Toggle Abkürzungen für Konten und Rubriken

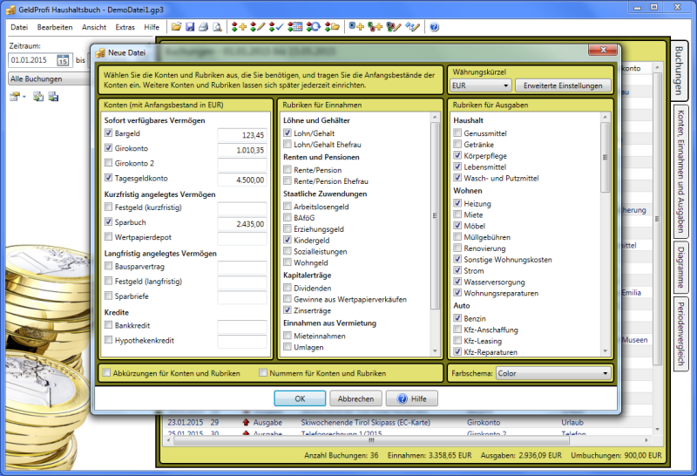[106, 373]
